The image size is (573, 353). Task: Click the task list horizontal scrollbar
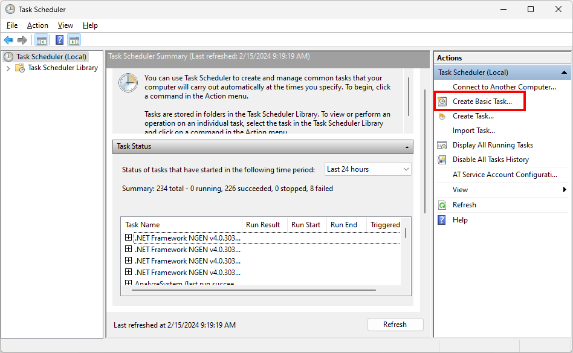254,290
